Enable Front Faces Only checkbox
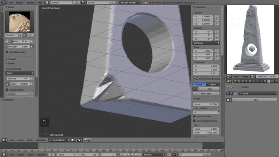This screenshot has width=279, height=157. tap(7, 52)
